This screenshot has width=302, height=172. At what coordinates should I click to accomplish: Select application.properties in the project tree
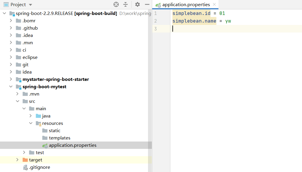click(x=72, y=145)
